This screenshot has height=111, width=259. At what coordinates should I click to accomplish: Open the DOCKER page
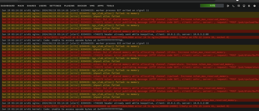82,6
